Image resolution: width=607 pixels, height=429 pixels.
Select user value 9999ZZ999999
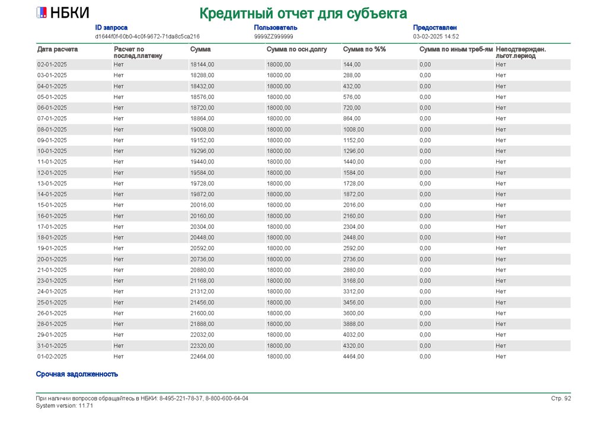click(274, 36)
